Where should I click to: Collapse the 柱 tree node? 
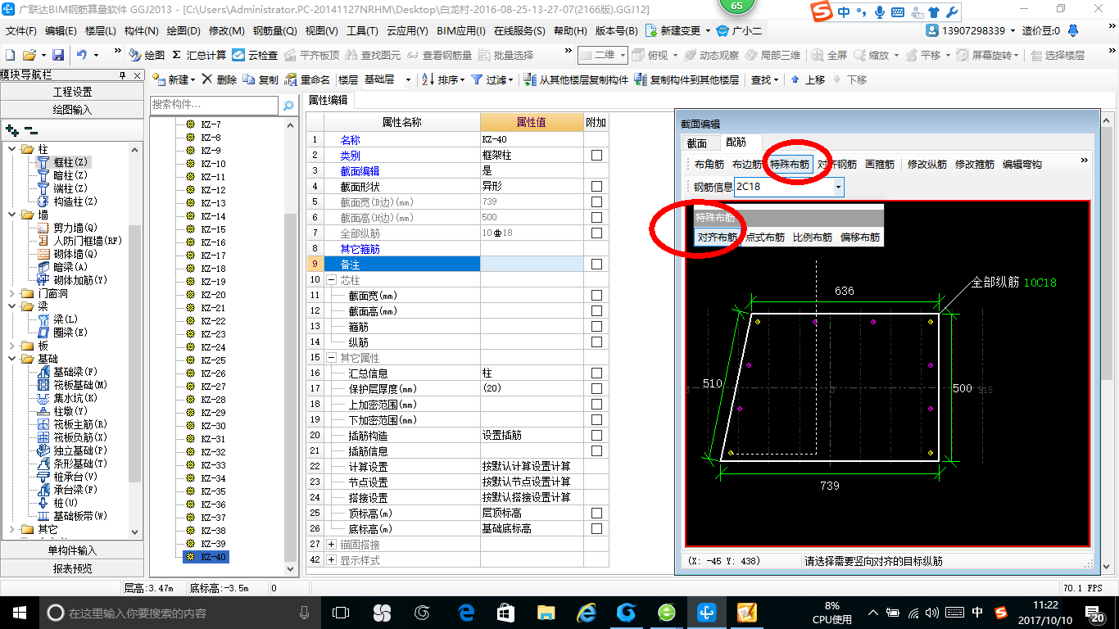point(12,149)
